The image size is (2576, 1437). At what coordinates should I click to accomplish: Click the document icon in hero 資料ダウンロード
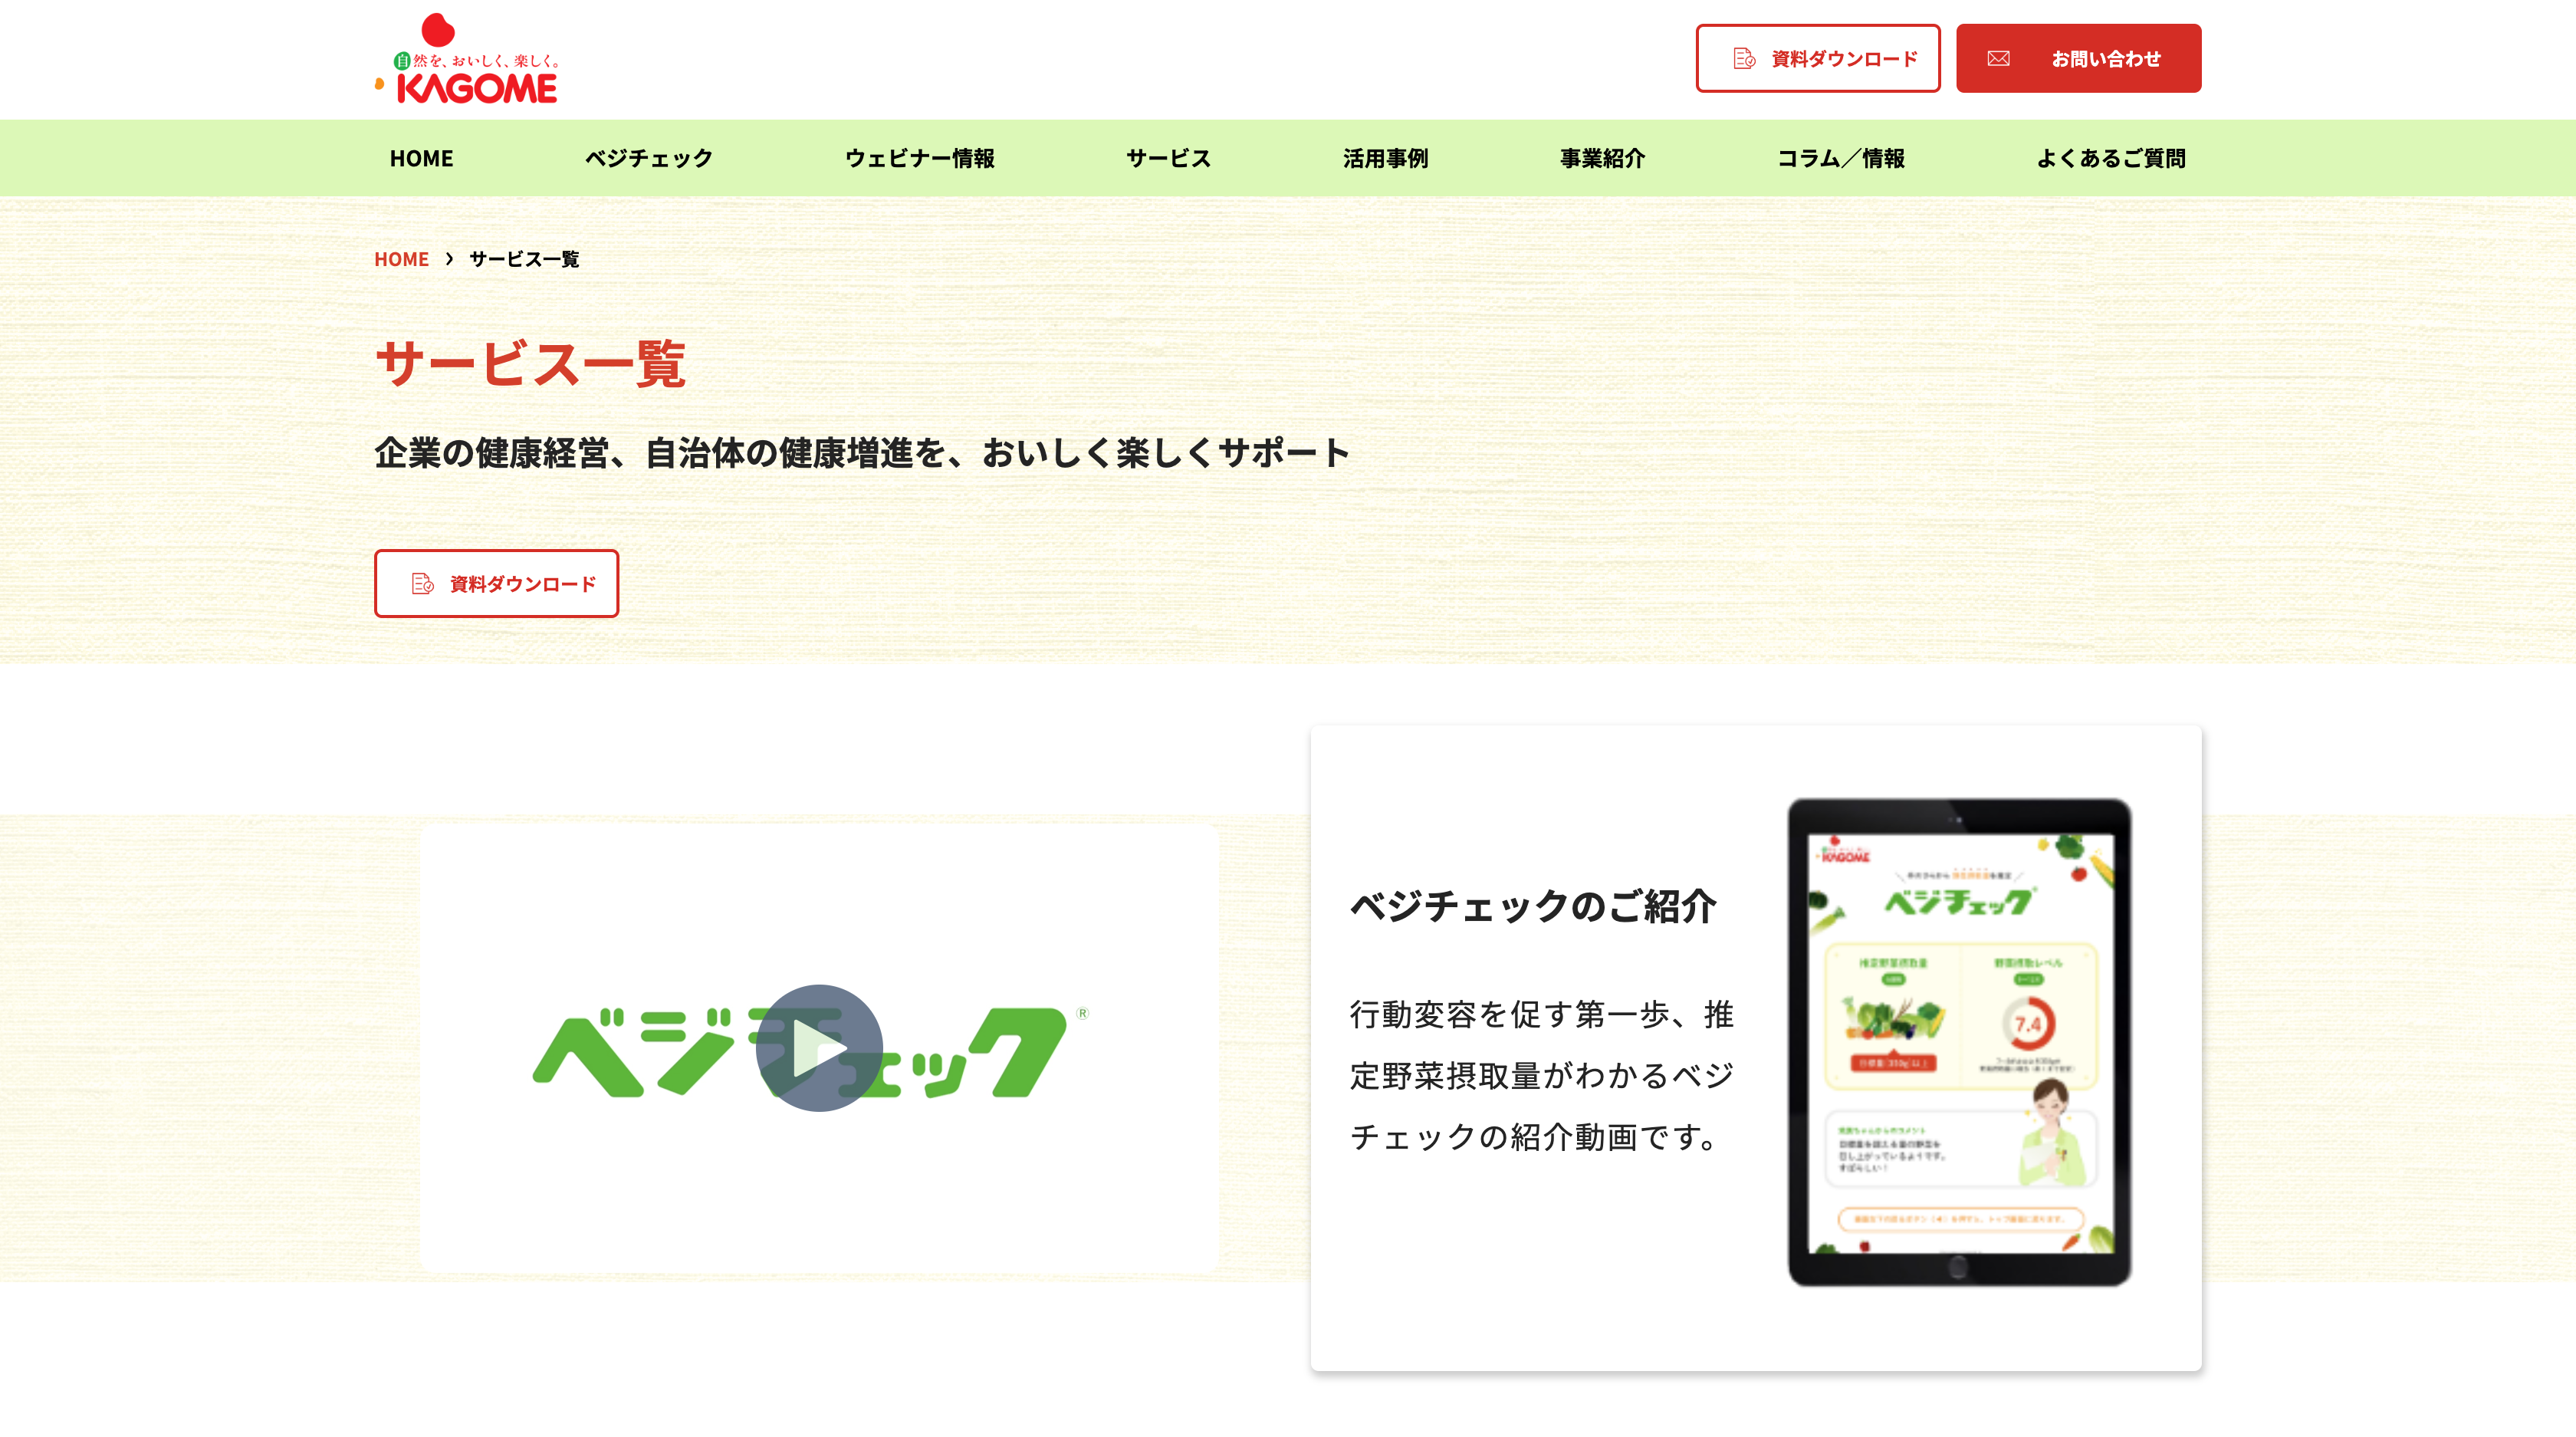(x=422, y=584)
